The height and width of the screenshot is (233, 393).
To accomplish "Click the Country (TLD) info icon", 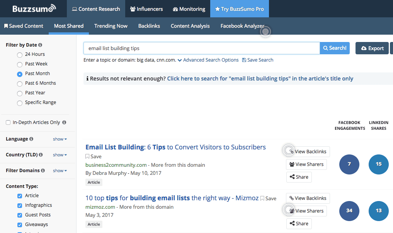I will (x=40, y=155).
